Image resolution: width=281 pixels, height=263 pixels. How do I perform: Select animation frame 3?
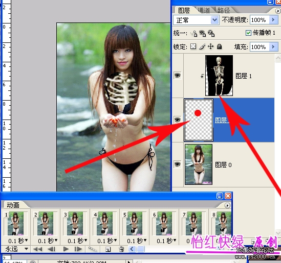click(75, 223)
